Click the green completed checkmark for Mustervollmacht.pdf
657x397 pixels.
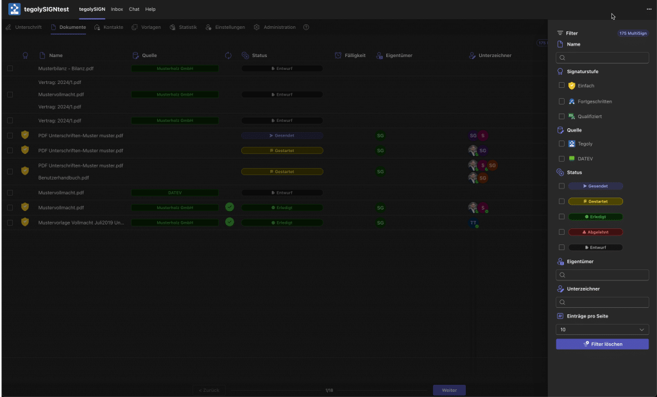point(229,207)
